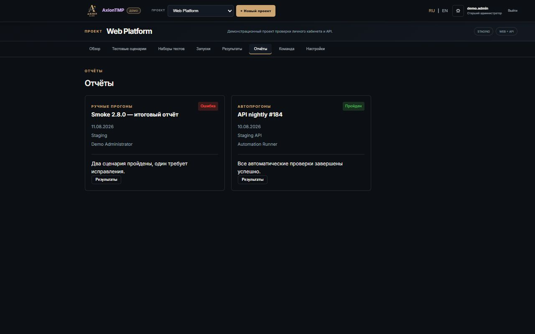Click the Smoke 2.8.0 — итоговый отчёт title
This screenshot has height=334, width=535.
tap(135, 114)
